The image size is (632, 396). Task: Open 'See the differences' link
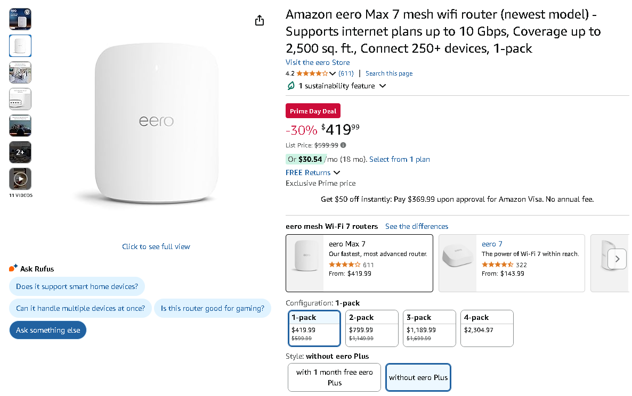point(417,226)
